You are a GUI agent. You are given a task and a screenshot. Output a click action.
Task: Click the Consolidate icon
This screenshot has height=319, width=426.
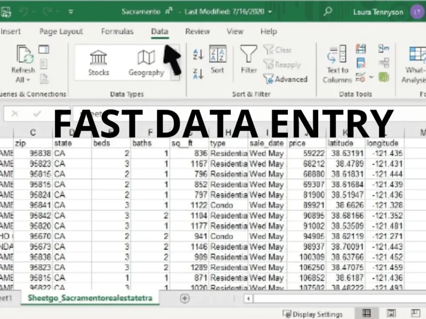(x=384, y=49)
